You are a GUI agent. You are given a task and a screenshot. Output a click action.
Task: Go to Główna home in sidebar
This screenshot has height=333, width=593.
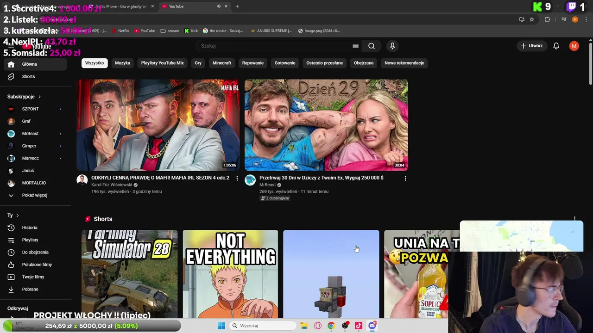(x=35, y=64)
